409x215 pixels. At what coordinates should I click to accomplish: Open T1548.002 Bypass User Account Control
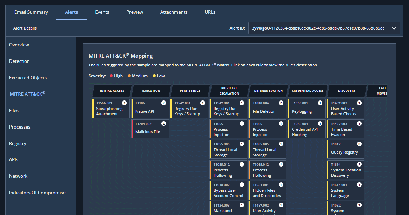point(228,190)
